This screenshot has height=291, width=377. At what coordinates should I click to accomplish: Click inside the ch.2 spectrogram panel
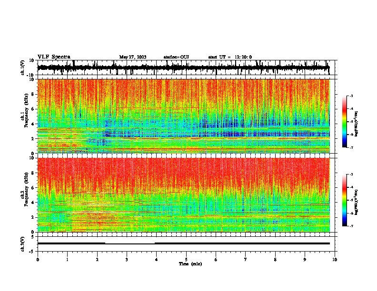[x=186, y=195]
